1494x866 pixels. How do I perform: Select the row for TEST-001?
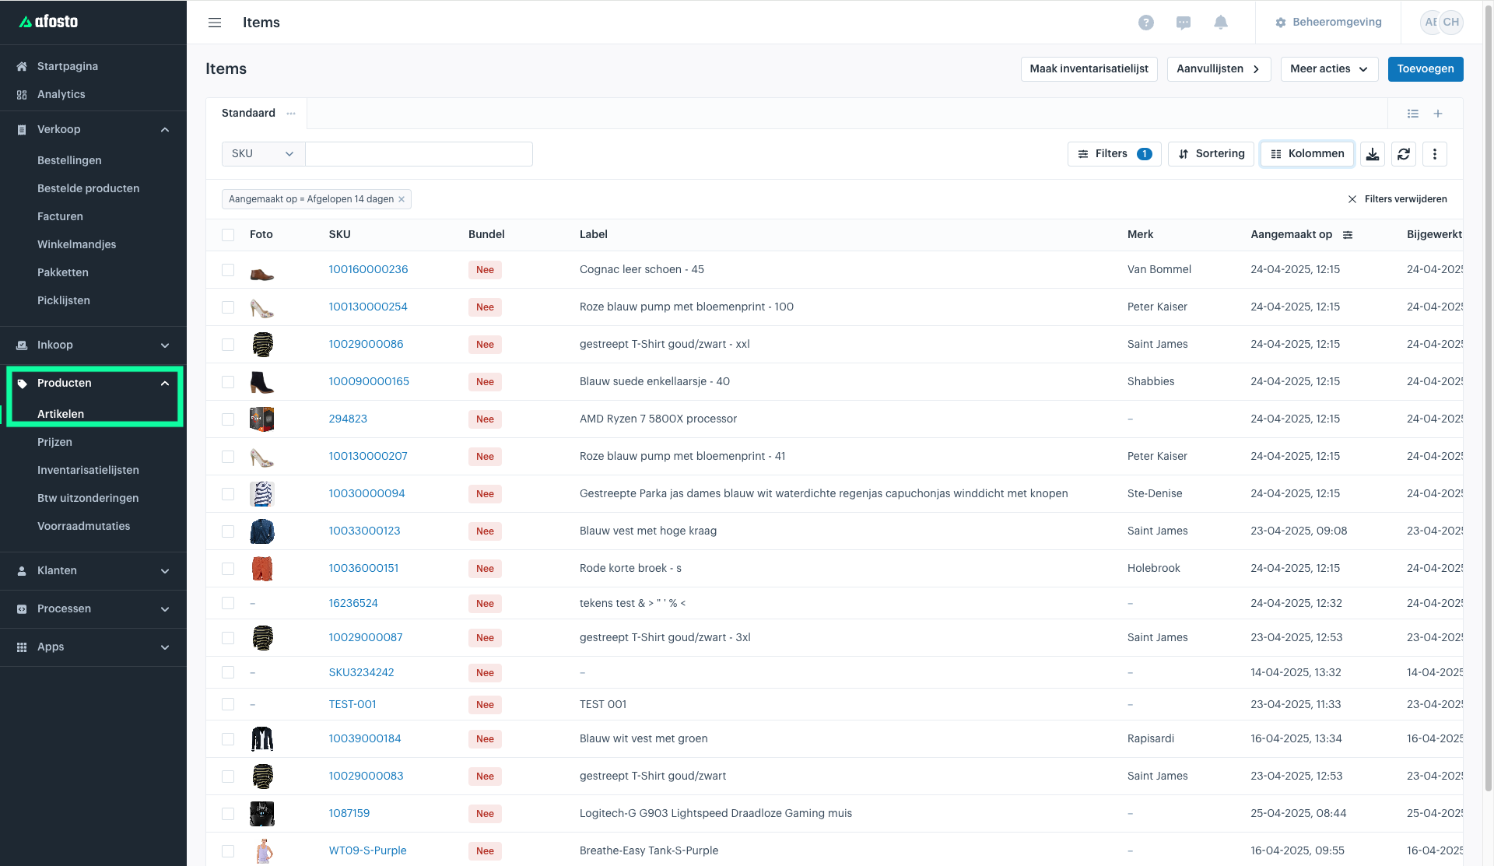[228, 704]
